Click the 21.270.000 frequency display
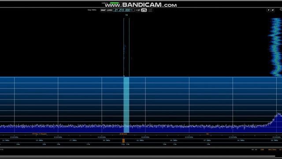This screenshot has height=159, width=282. tap(123, 10)
